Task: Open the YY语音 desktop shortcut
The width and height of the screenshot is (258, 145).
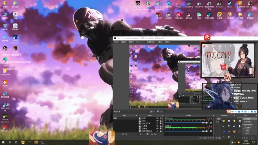Action: [219, 15]
